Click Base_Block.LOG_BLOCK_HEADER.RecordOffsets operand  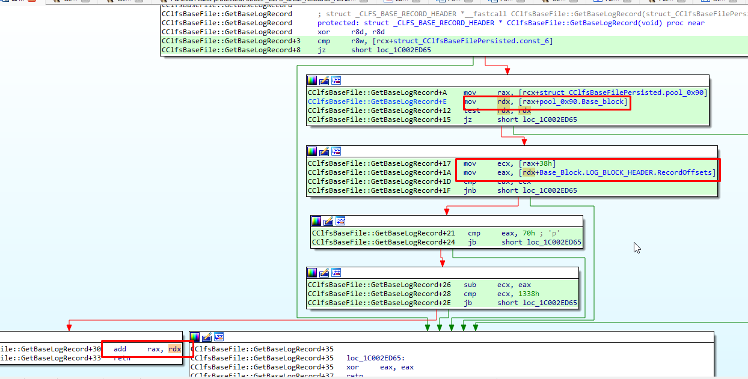625,172
